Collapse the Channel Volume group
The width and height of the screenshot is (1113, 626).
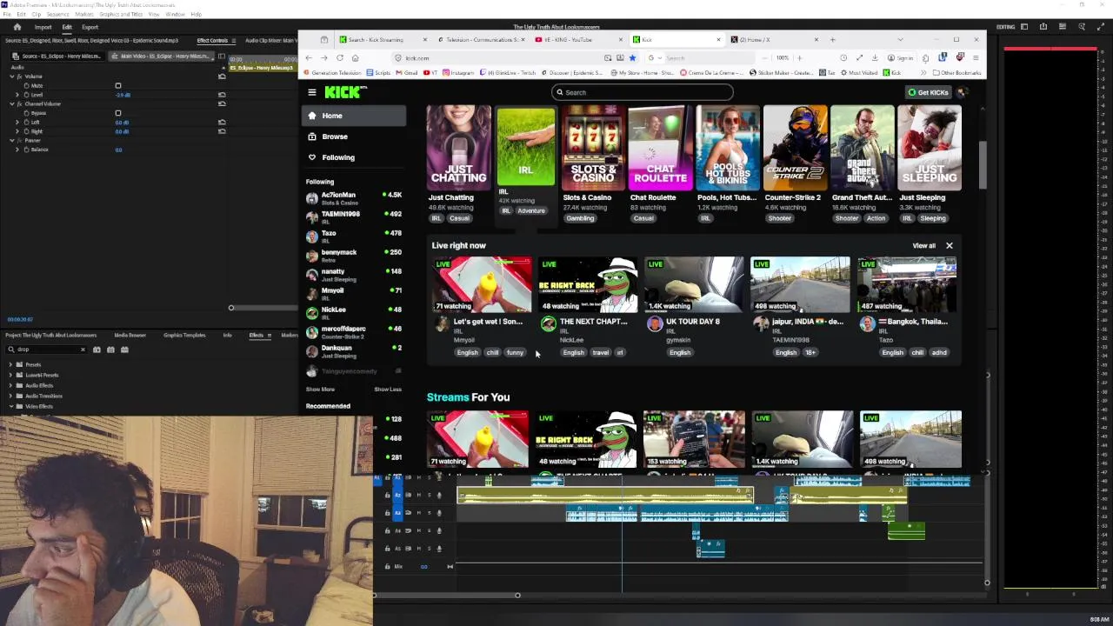[x=12, y=103]
